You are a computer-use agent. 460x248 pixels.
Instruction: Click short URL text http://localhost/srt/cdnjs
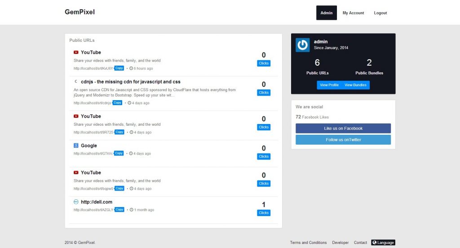[93, 103]
